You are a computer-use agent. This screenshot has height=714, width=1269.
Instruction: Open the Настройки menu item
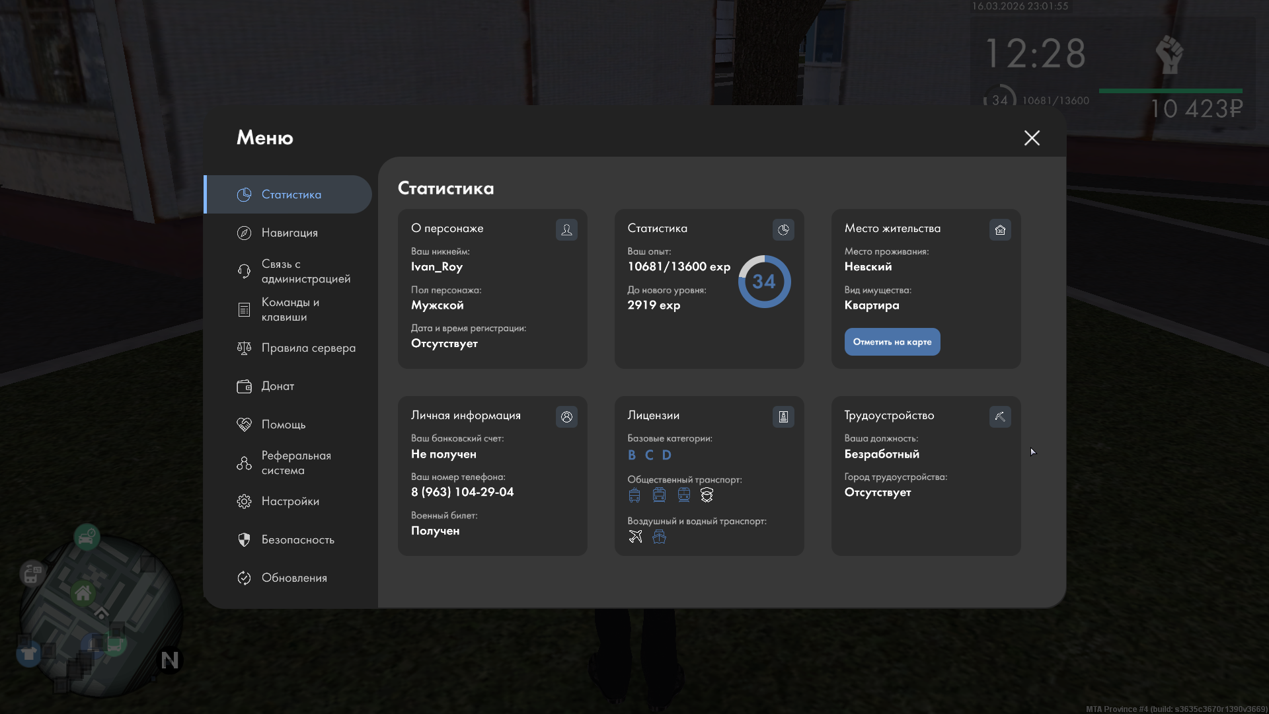(x=289, y=501)
